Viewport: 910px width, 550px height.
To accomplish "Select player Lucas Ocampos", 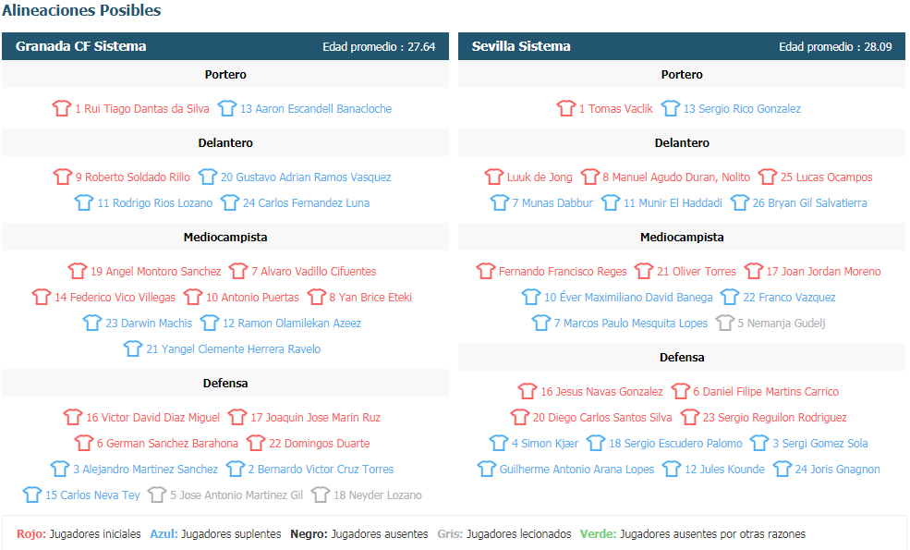I will point(827,177).
